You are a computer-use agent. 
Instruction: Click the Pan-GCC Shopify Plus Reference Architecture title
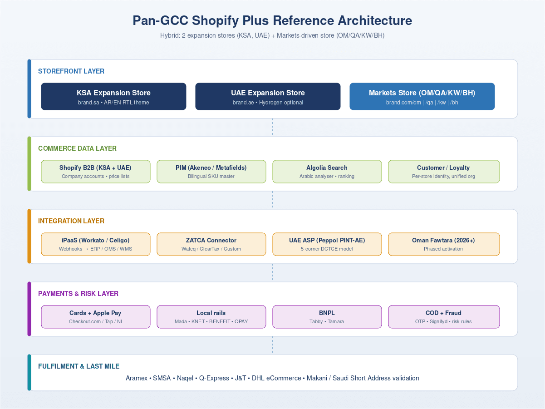coord(272,20)
